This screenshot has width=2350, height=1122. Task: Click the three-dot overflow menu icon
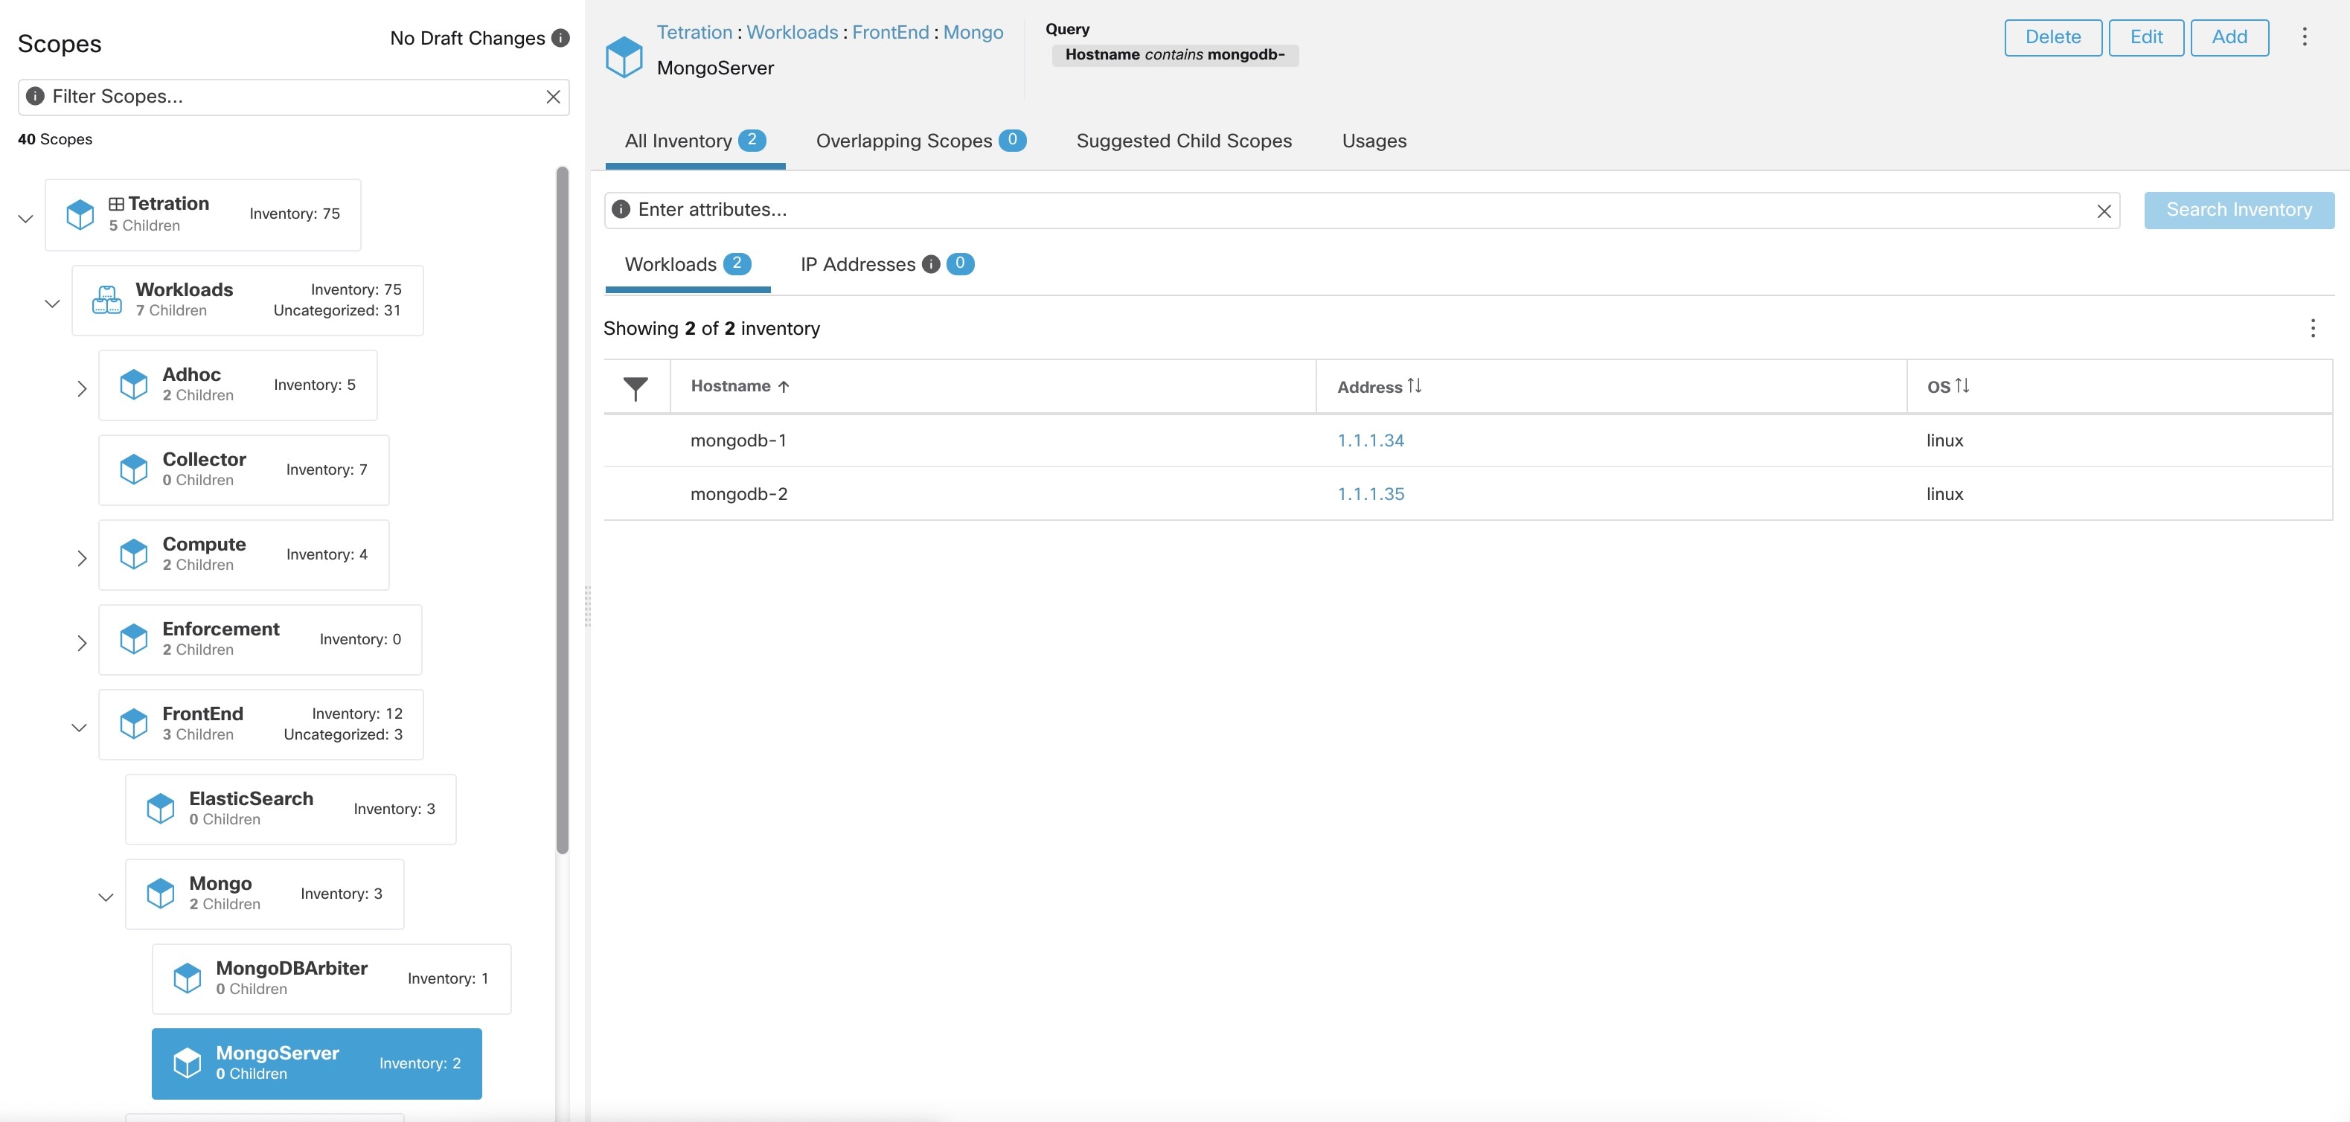point(2305,36)
